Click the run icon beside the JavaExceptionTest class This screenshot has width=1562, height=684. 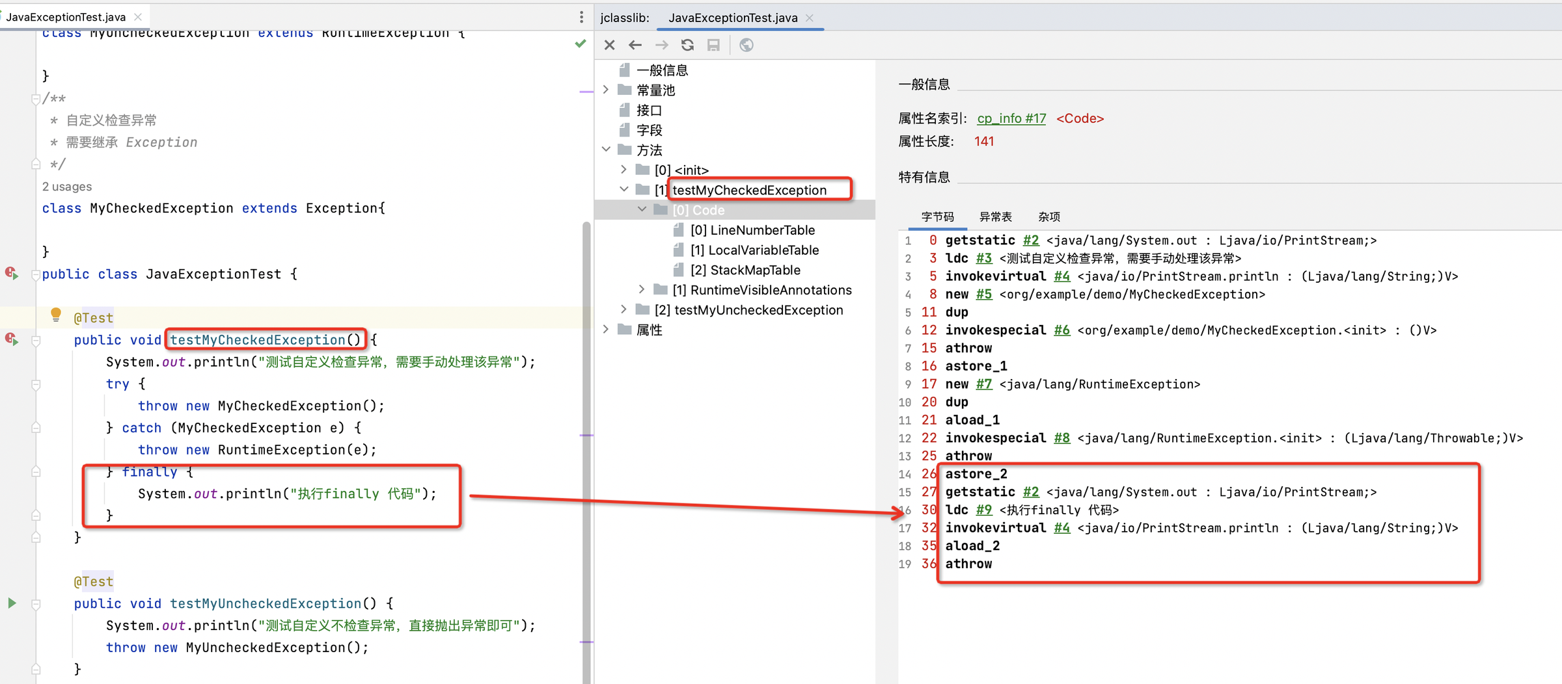12,273
